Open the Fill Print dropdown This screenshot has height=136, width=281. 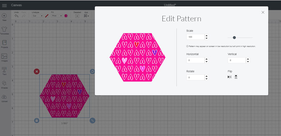coord(57,16)
